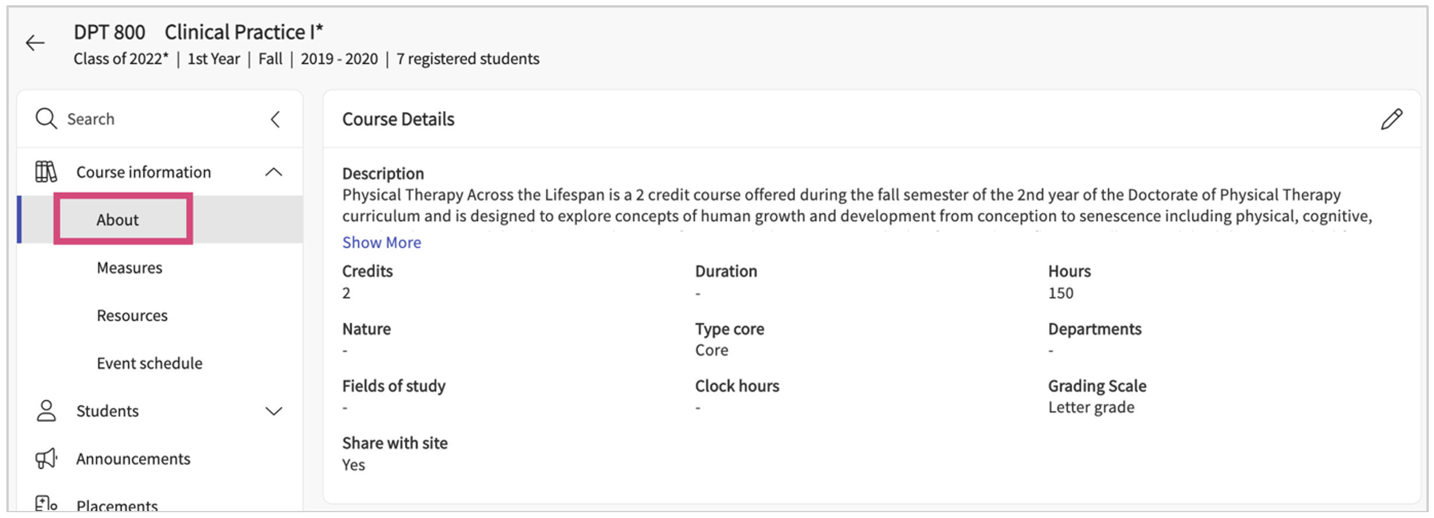The width and height of the screenshot is (1434, 518).
Task: Go to Event schedule
Action: click(x=150, y=363)
